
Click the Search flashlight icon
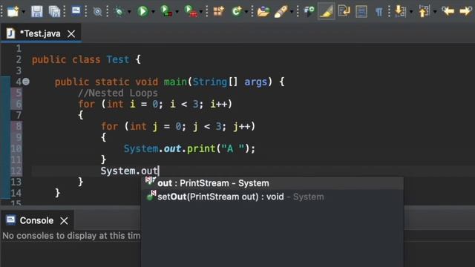(x=281, y=12)
